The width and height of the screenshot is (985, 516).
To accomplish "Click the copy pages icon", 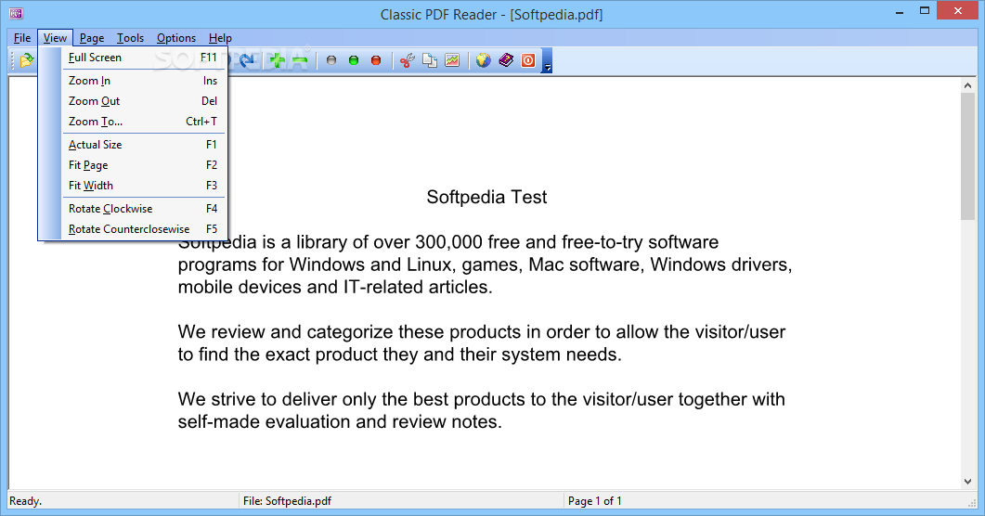I will 430,60.
